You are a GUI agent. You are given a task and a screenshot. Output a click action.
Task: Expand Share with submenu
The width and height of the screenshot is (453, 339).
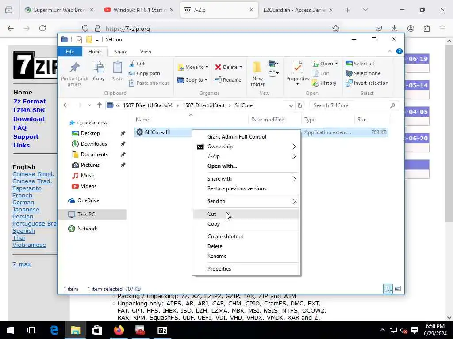[x=294, y=179]
